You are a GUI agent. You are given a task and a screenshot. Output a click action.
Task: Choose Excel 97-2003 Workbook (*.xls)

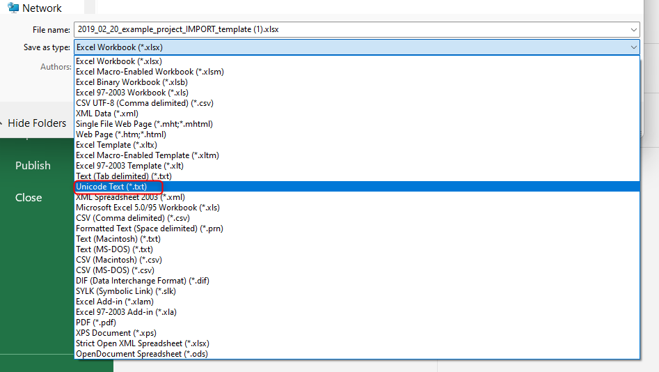(130, 93)
